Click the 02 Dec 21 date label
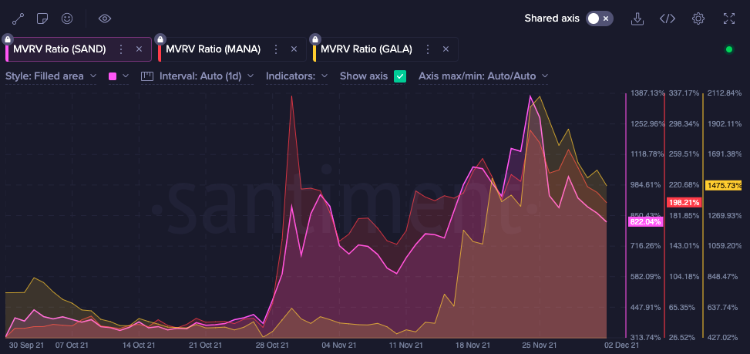 [x=621, y=345]
